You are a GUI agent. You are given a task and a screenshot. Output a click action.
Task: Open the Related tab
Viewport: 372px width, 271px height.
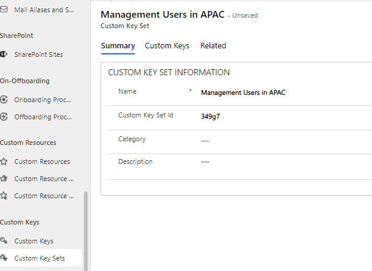pyautogui.click(x=213, y=46)
